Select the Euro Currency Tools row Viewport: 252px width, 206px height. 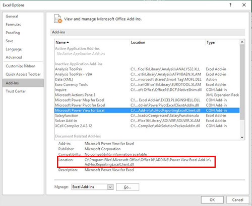(147, 85)
